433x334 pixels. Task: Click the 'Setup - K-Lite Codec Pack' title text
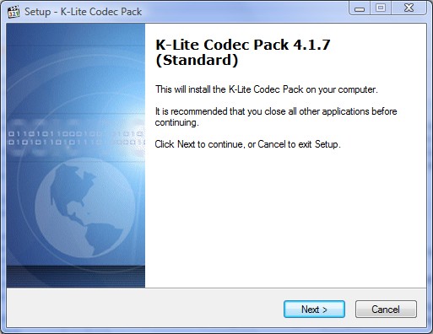click(83, 12)
